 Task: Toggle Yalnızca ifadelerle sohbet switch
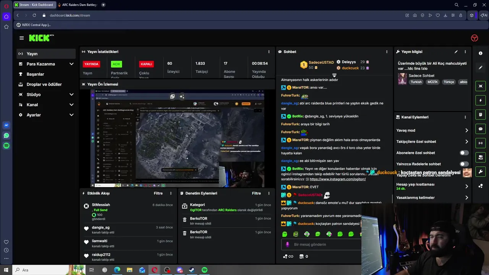pos(464,164)
